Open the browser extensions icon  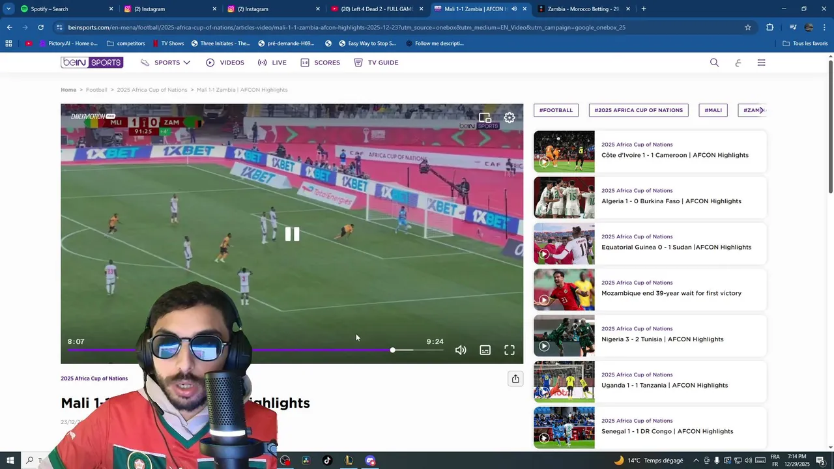tap(769, 27)
